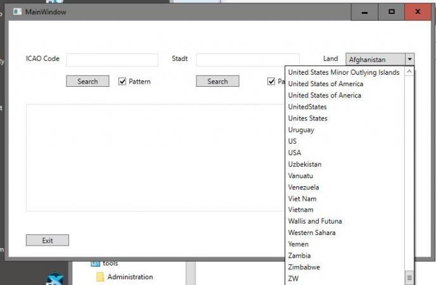Select United States of America entry

[326, 84]
